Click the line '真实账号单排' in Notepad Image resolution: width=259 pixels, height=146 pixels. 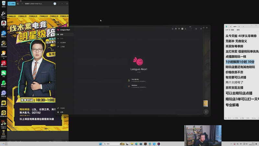234,46
